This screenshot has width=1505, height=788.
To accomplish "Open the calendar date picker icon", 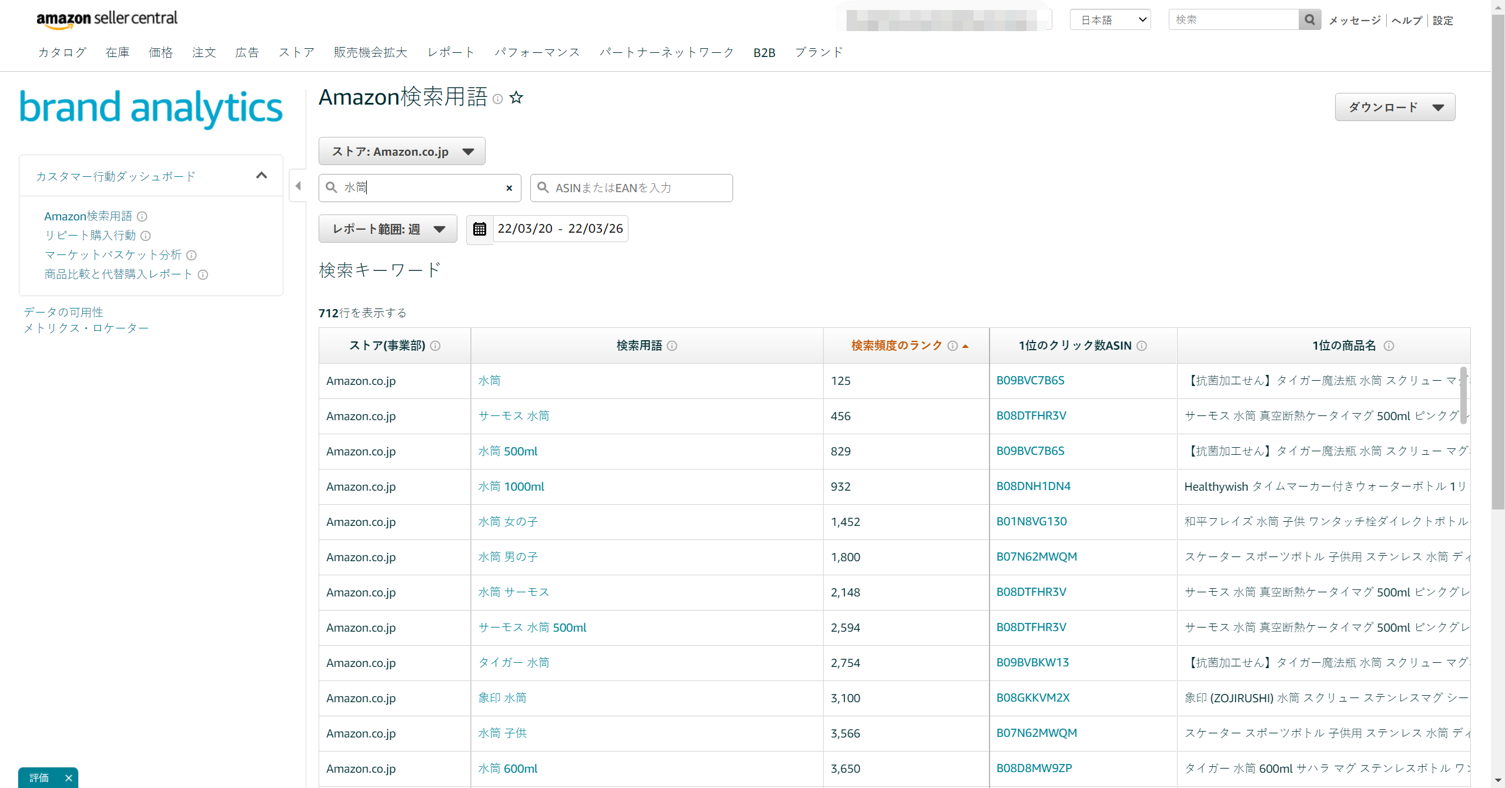I will [x=480, y=229].
